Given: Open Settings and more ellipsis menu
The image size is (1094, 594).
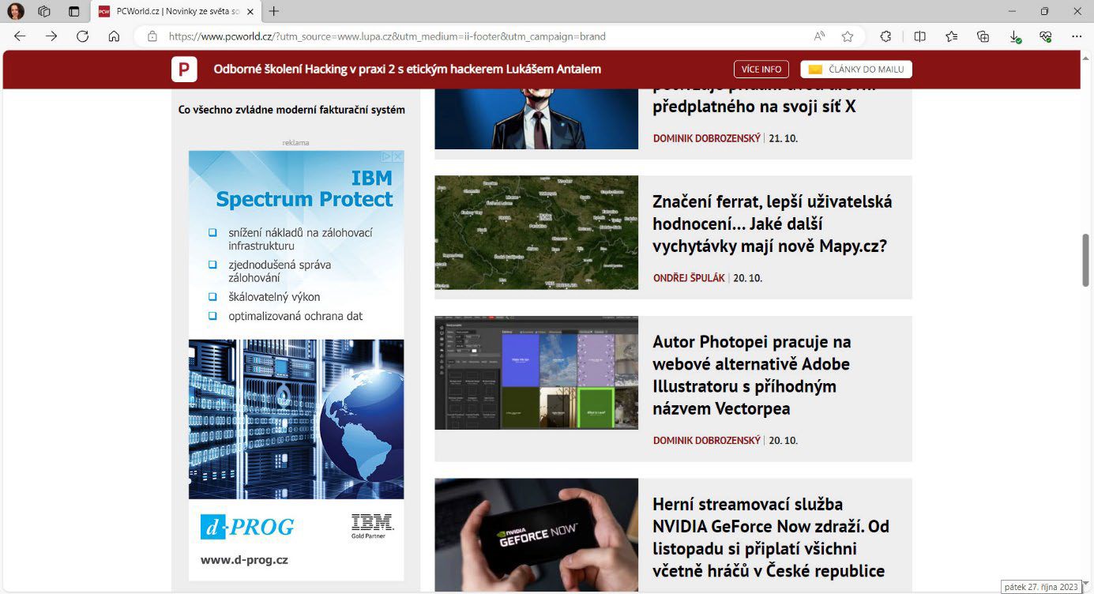Looking at the screenshot, I should tap(1077, 36).
